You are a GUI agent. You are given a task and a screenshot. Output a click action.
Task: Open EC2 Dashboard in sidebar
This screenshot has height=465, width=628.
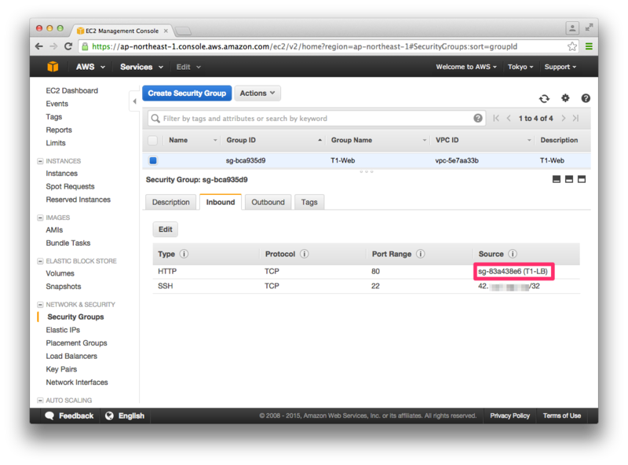[71, 90]
